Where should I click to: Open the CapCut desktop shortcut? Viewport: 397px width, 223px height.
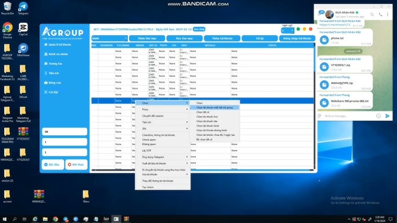23,29
